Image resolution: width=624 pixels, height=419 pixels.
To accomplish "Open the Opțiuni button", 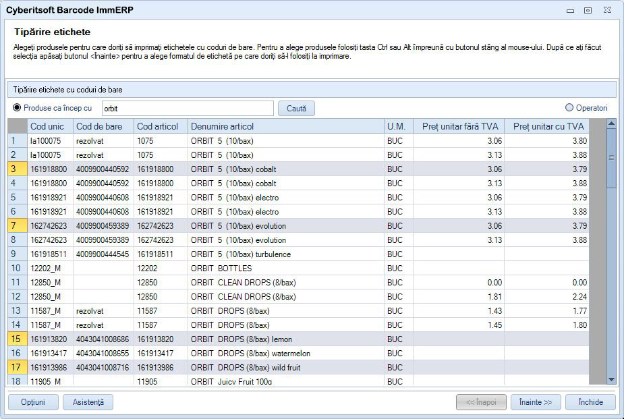I will pyautogui.click(x=34, y=402).
